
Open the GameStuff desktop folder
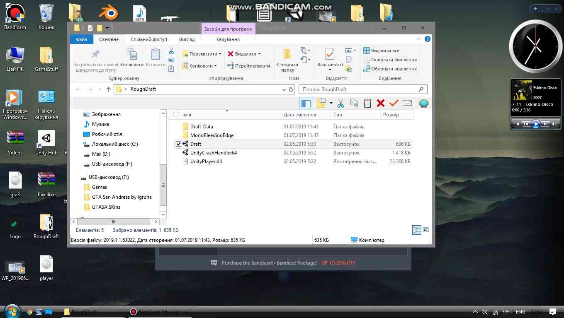(46, 59)
